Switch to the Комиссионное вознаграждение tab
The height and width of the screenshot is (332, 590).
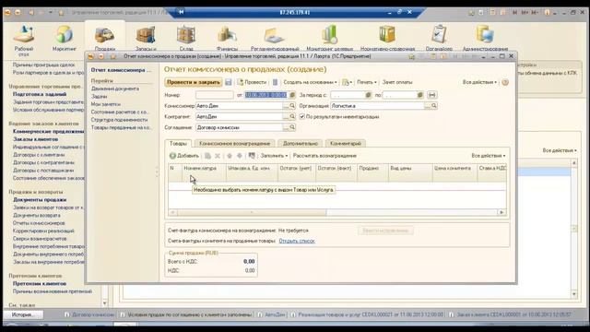click(x=234, y=144)
